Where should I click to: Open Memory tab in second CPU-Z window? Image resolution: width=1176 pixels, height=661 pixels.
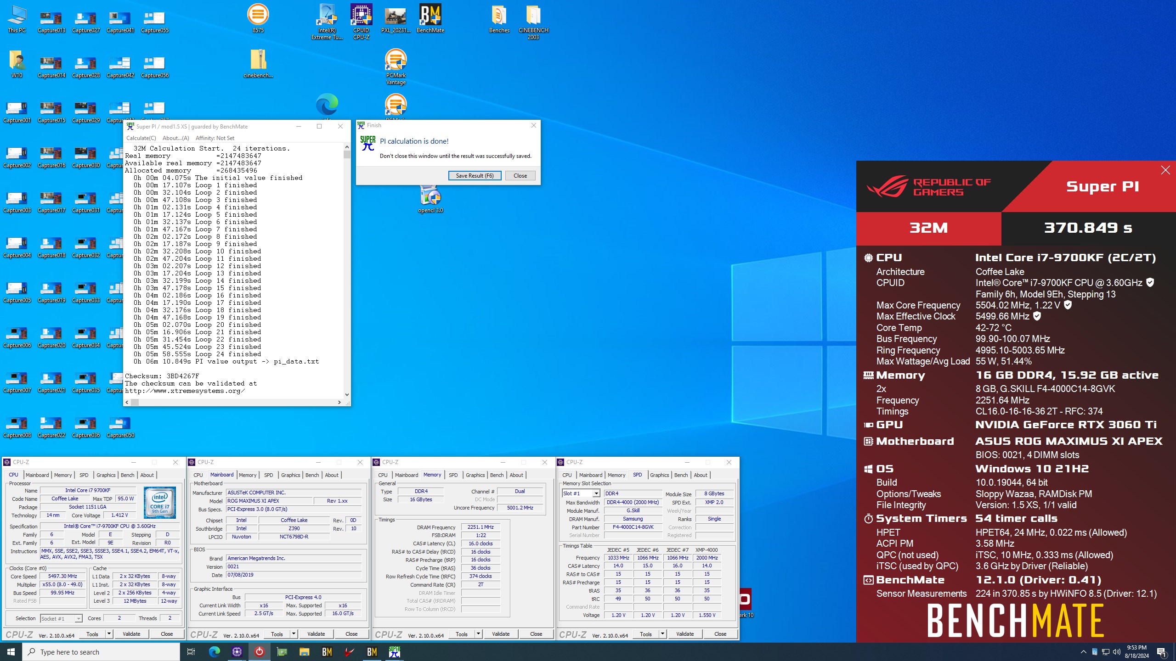pyautogui.click(x=248, y=475)
